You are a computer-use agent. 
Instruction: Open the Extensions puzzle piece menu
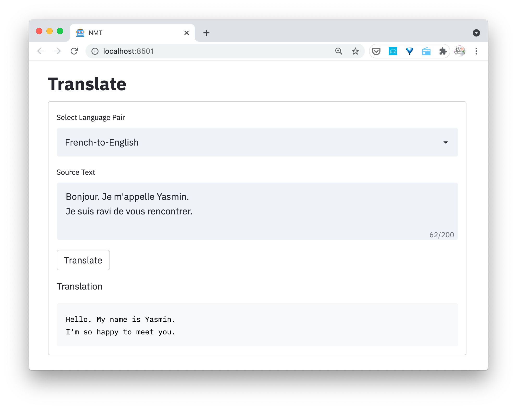tap(443, 51)
